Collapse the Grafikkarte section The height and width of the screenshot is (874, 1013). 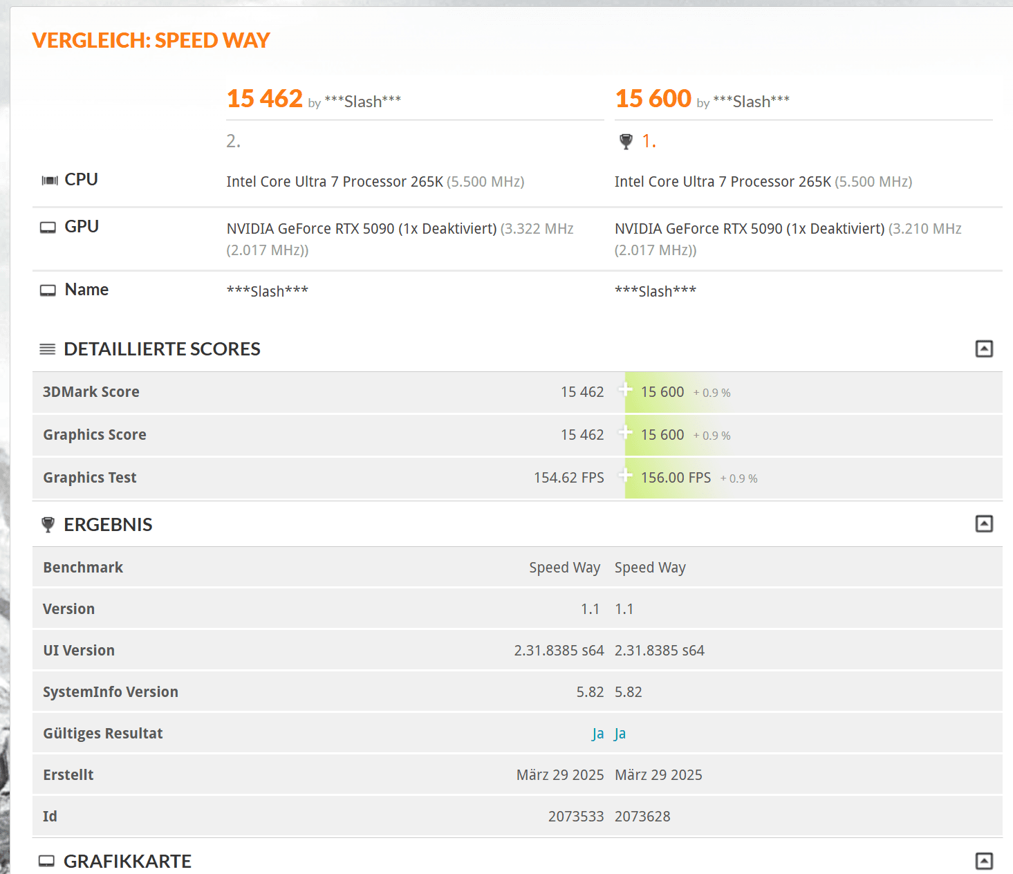[984, 861]
